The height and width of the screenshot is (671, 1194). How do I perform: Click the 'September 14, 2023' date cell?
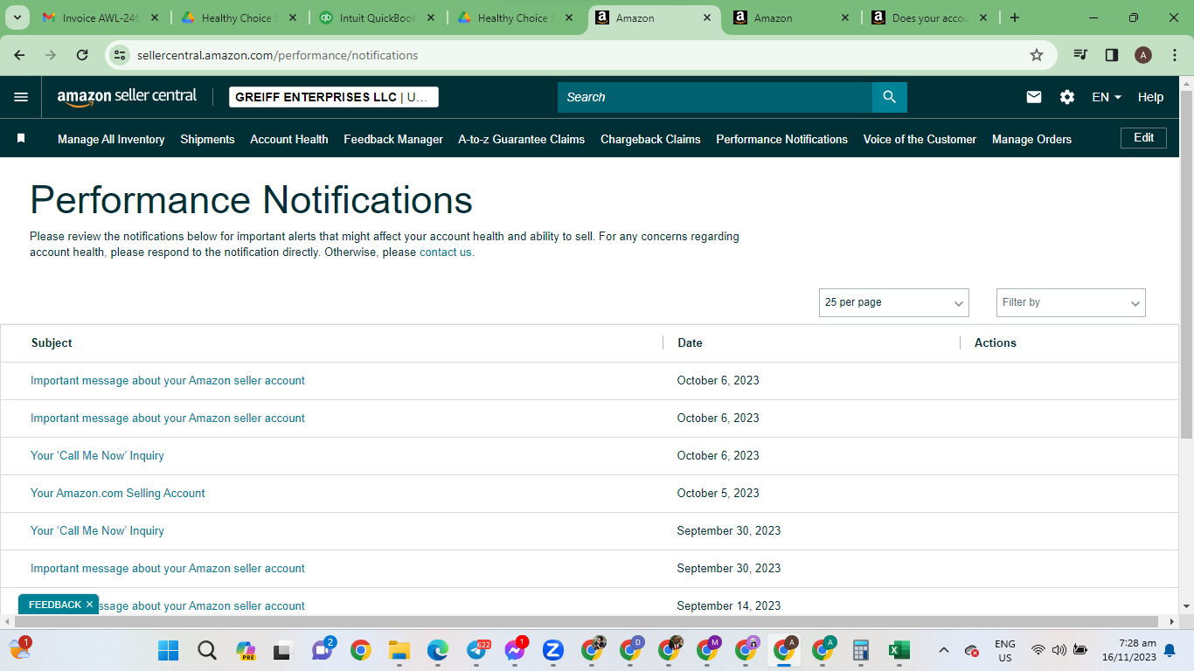coord(729,605)
